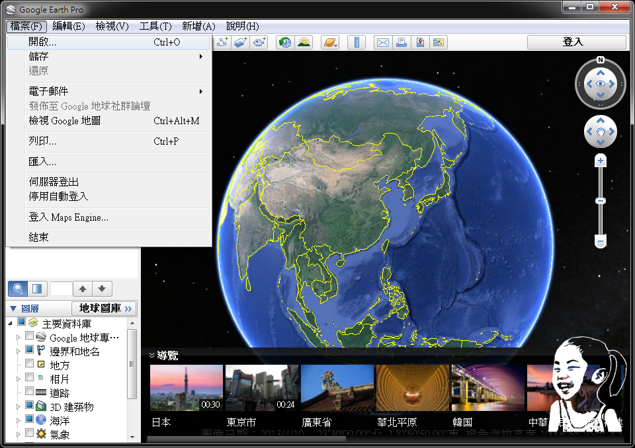Choose 開啟... from the file menu
635x448 pixels.
109,42
